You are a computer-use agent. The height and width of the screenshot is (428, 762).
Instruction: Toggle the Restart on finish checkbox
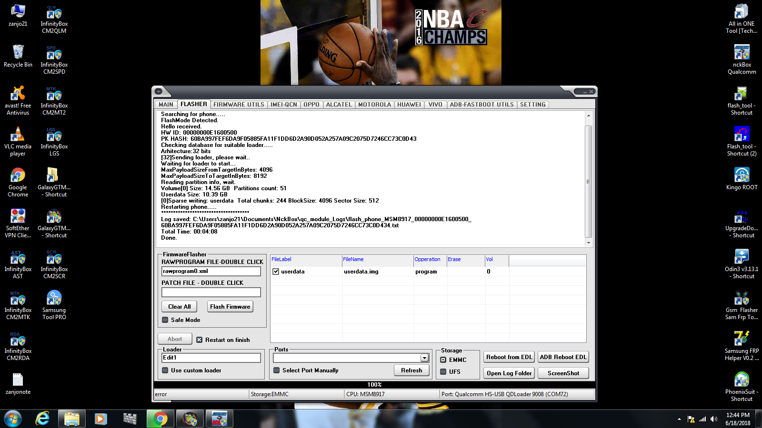click(200, 340)
